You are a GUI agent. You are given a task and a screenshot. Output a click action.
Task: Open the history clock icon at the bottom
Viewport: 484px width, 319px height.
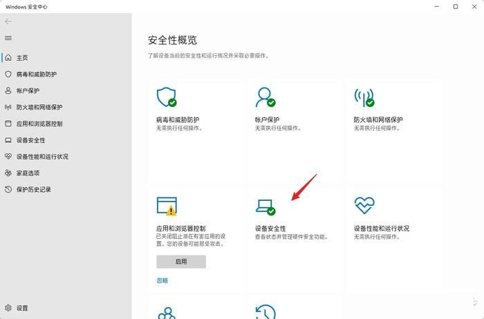[x=266, y=311]
